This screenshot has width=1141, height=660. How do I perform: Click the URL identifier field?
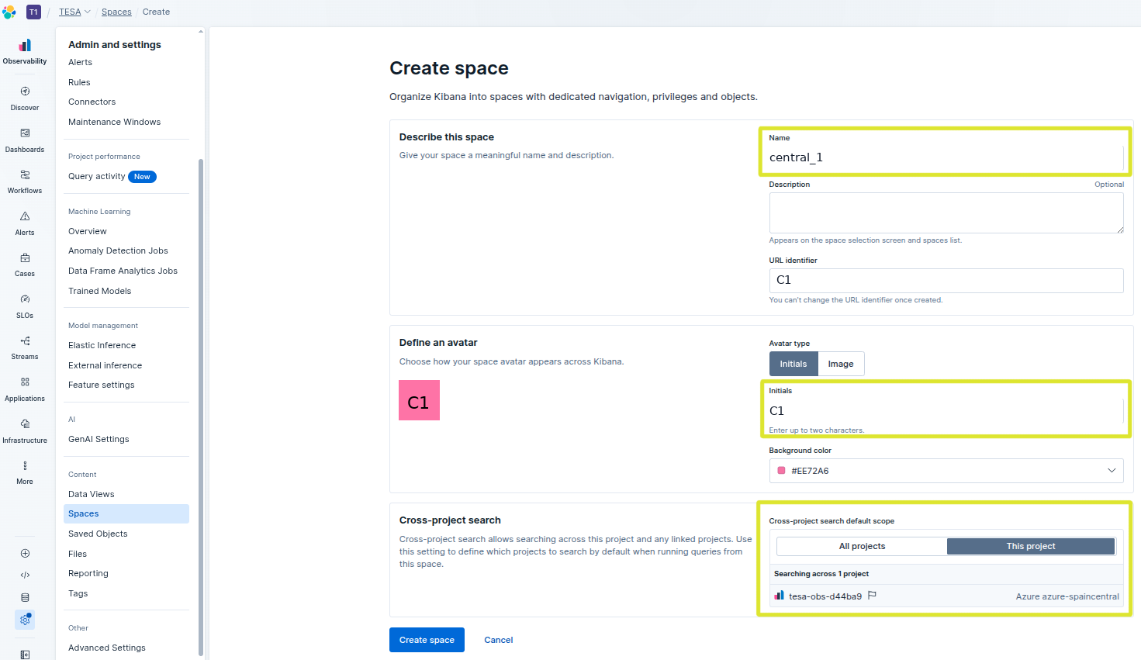point(946,280)
